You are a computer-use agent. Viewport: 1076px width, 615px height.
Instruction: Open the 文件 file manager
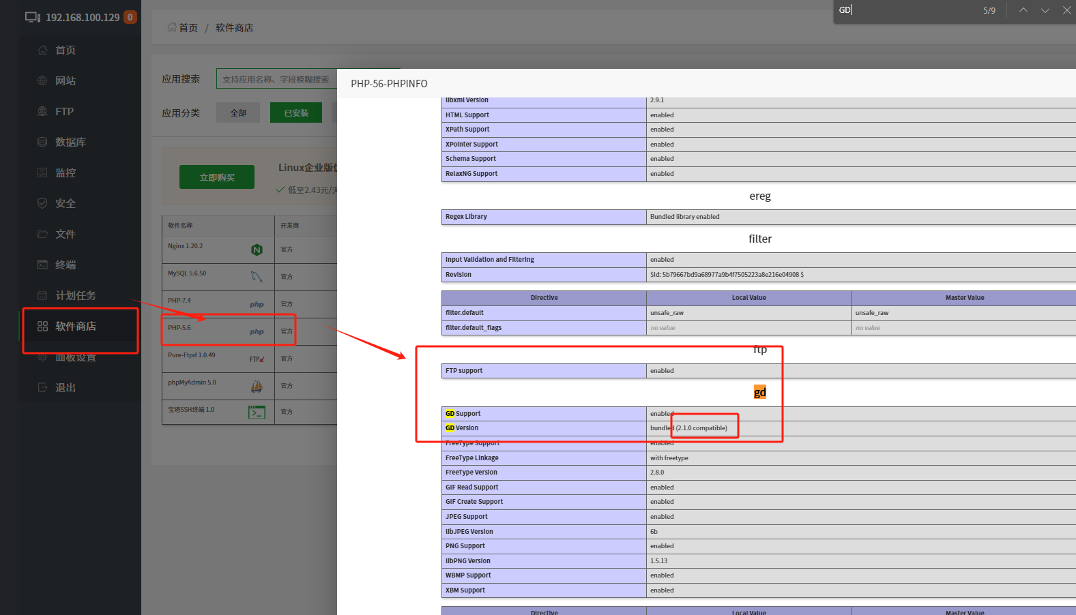coord(65,234)
